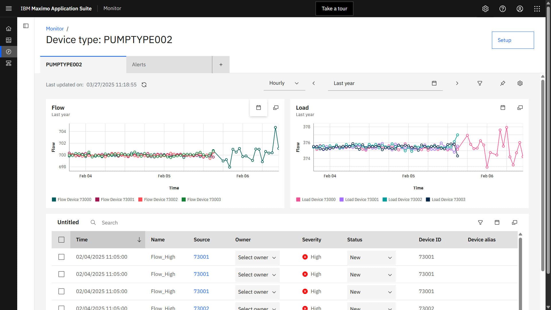Open the New status dropdown in second row

pyautogui.click(x=371, y=275)
